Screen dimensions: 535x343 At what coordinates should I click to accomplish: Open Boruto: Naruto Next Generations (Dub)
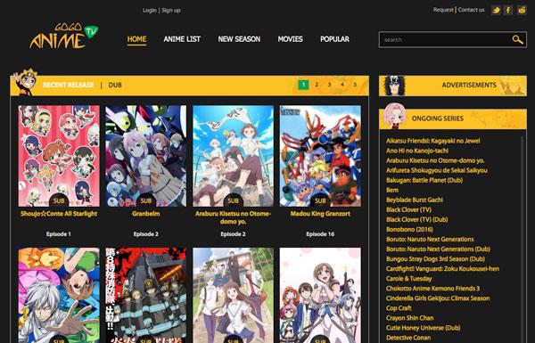pos(438,249)
